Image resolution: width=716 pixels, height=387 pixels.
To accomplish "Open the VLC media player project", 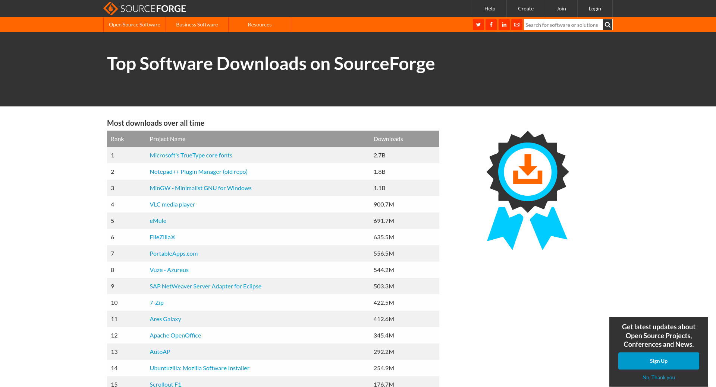I will 172,204.
